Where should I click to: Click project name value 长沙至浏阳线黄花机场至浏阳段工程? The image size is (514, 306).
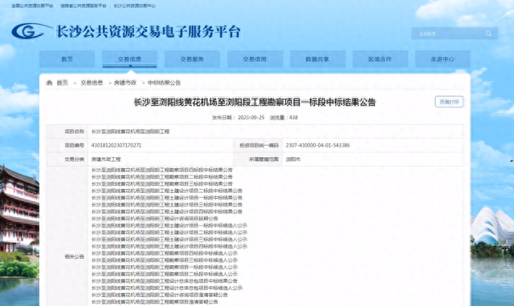pyautogui.click(x=130, y=131)
